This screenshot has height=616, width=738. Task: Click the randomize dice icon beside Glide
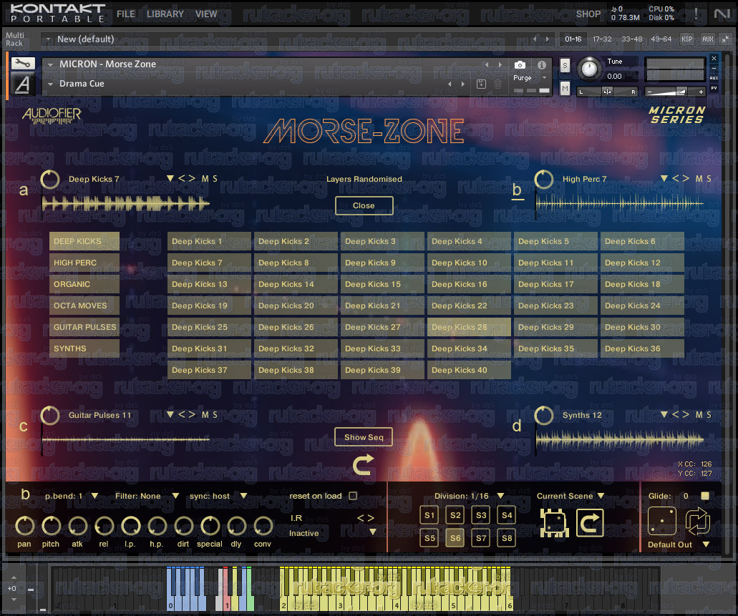point(661,522)
